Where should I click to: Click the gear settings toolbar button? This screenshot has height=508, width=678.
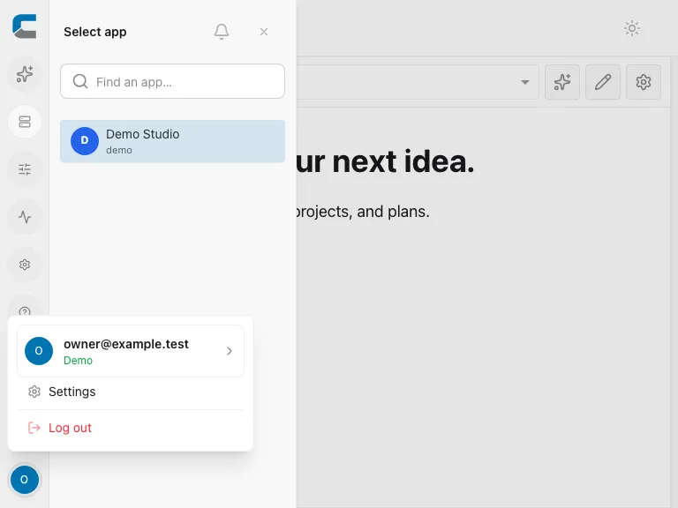(x=644, y=82)
